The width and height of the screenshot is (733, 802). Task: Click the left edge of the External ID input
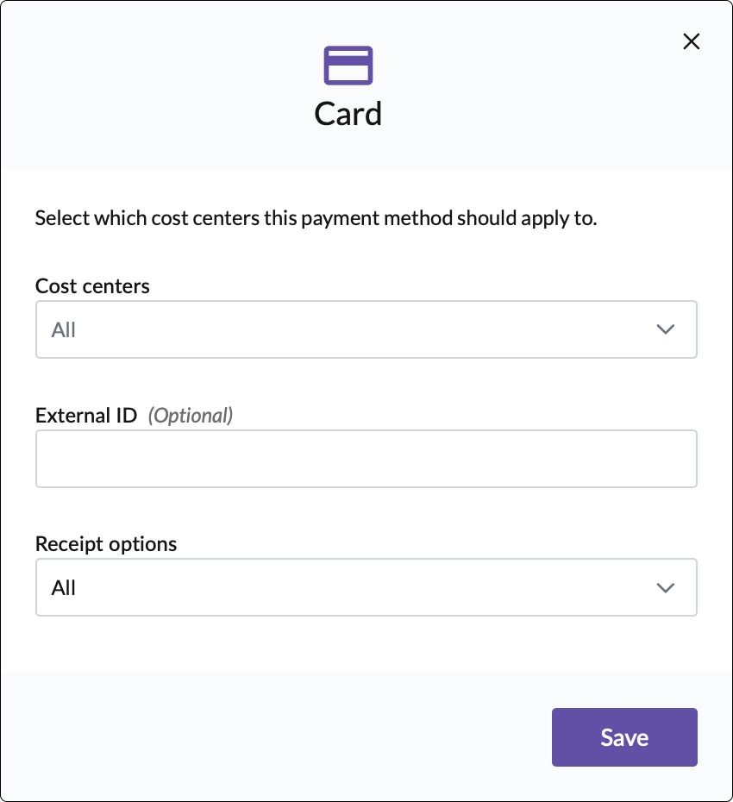tap(45, 459)
